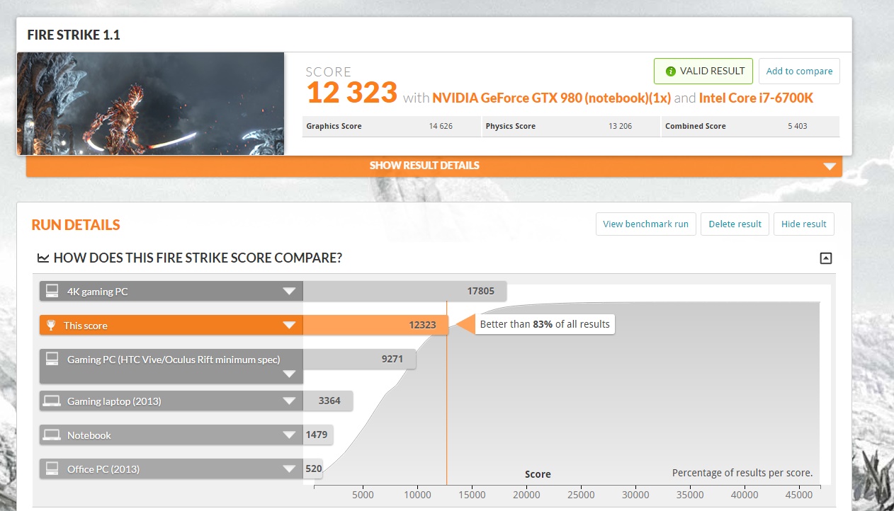The width and height of the screenshot is (894, 511).
Task: Open the NVIDIA GeForce GTX 980 (notebook) link
Action: coord(551,98)
